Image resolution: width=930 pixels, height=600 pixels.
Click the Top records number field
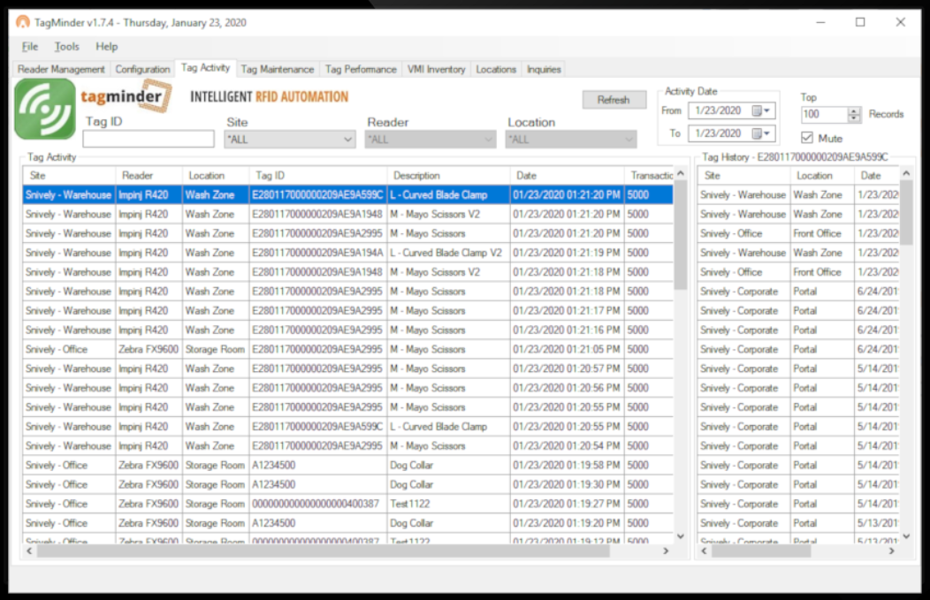tap(825, 114)
